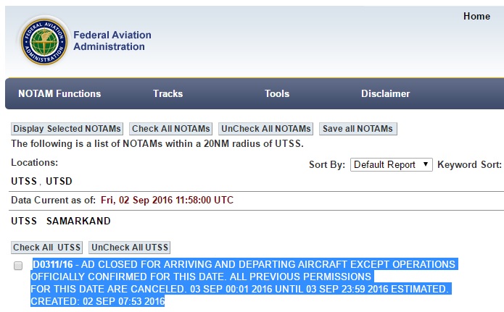Open the Disclaimer menu item

click(385, 93)
